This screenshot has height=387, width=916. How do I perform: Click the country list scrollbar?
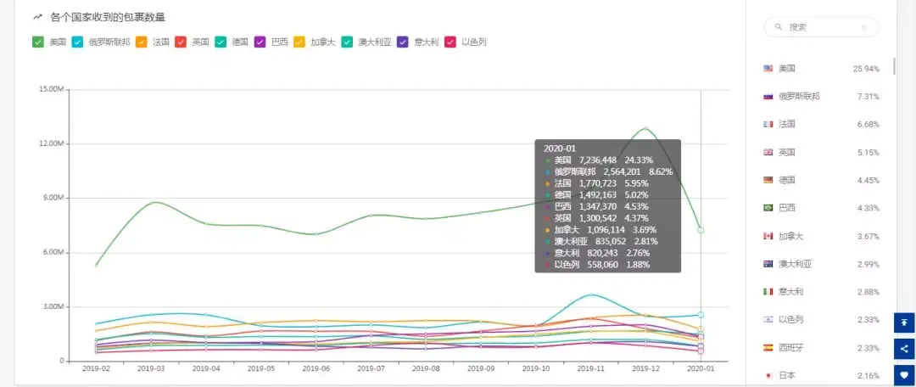(x=894, y=65)
